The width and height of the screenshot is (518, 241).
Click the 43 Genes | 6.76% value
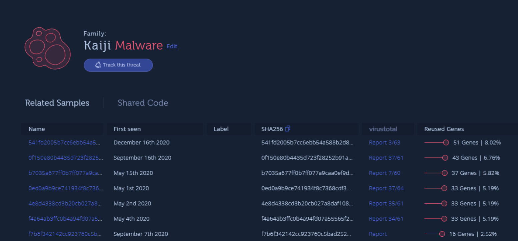pos(476,158)
